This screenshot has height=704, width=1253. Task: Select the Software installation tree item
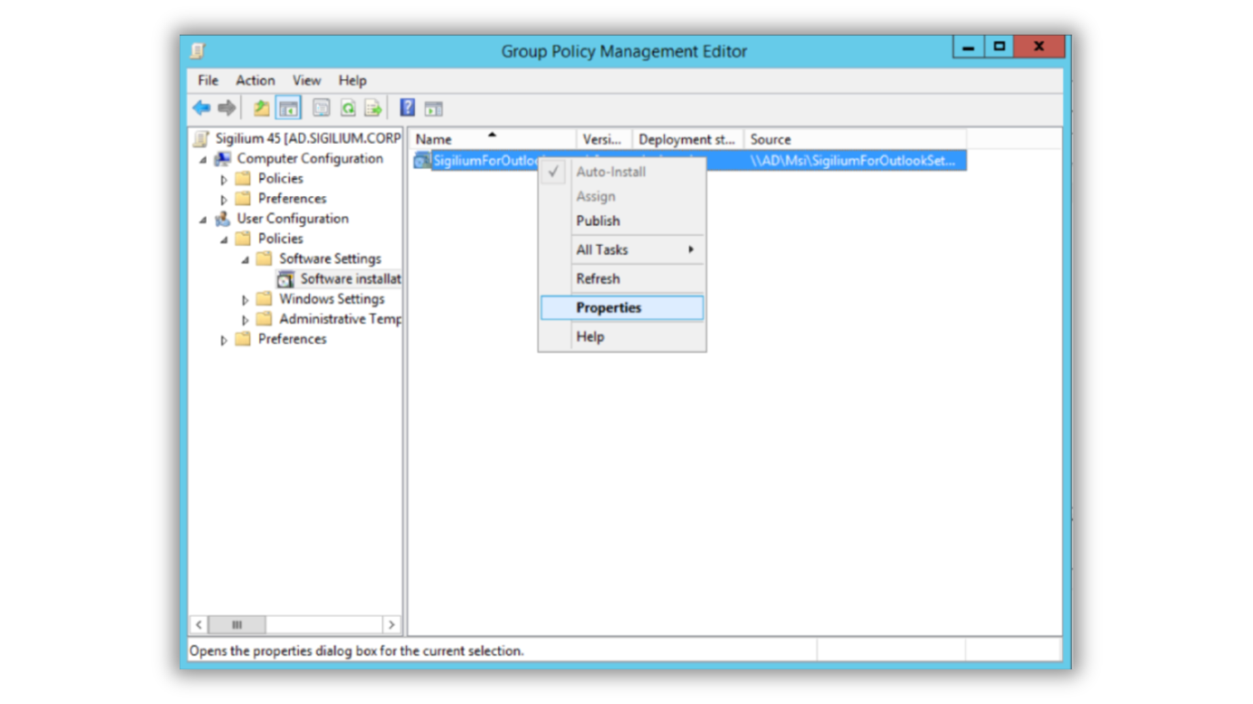[350, 279]
